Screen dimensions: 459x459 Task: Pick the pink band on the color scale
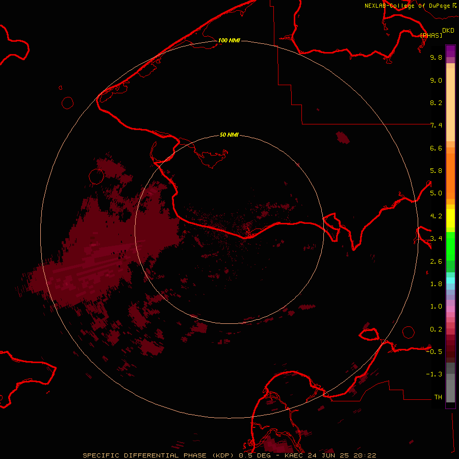[x=450, y=309]
